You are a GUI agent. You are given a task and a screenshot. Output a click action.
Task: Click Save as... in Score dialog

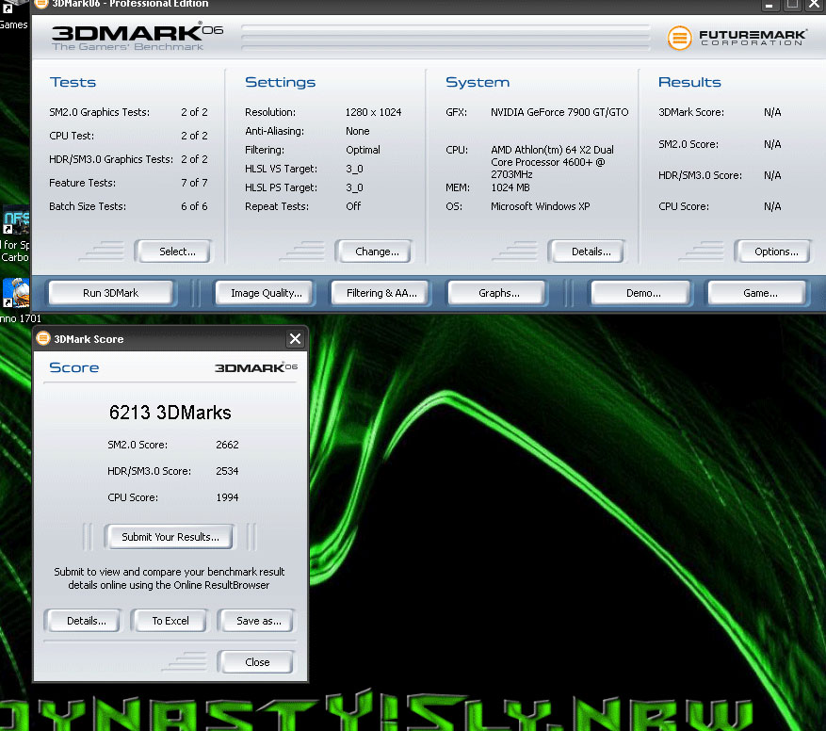(x=256, y=621)
